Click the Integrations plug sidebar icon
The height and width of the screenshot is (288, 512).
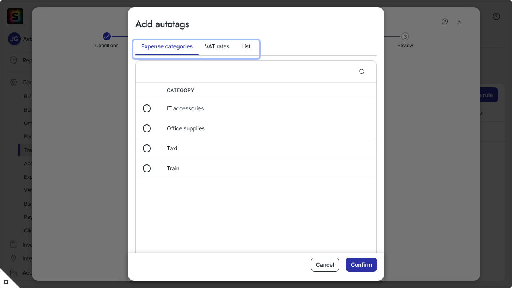point(14,258)
